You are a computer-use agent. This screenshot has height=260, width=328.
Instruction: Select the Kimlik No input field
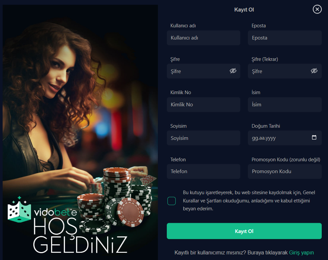click(203, 105)
